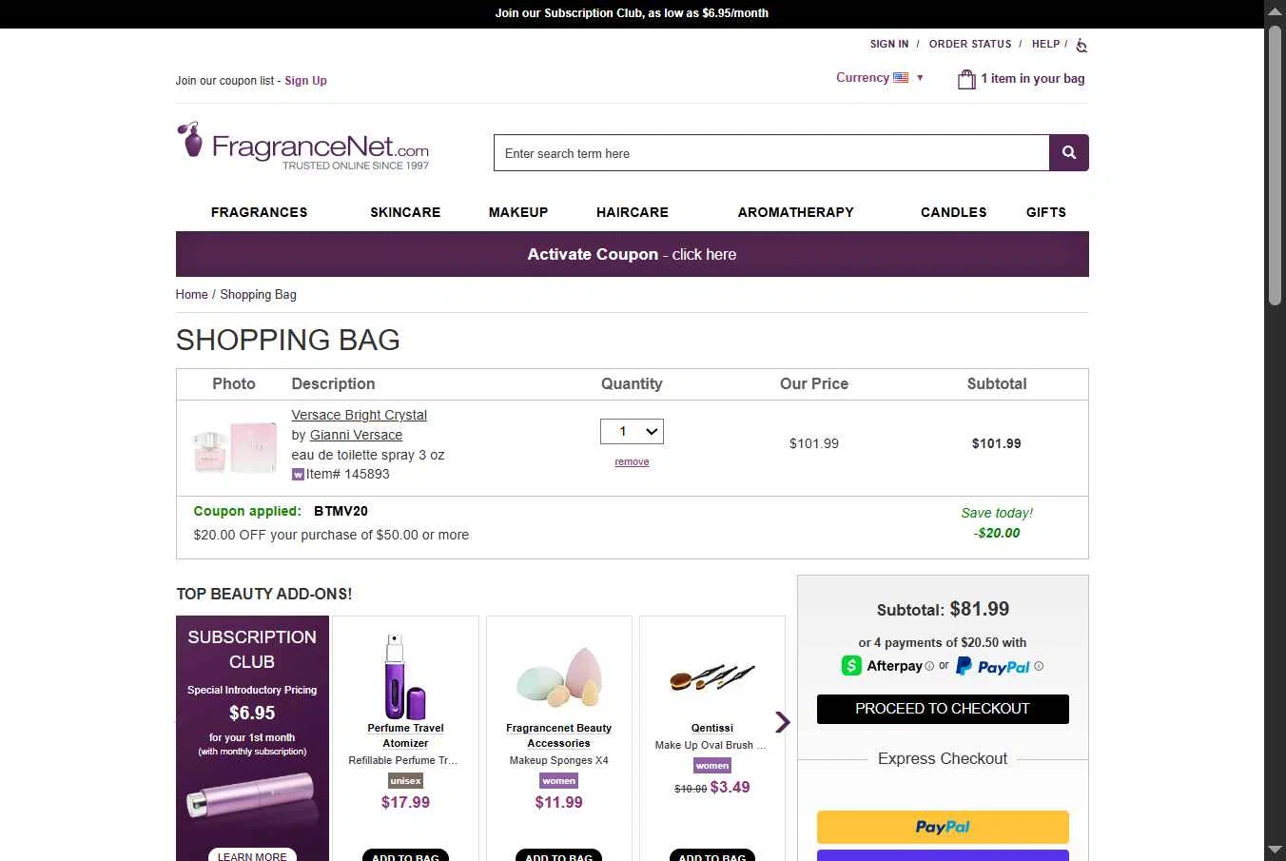
Task: Open the quantity dropdown for Versace Bright Crystal
Action: [x=632, y=431]
